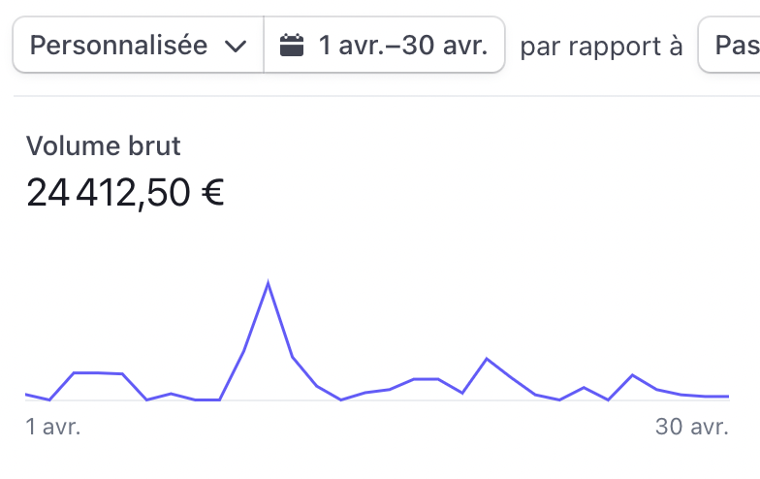Click the 1 avr. axis label
Image resolution: width=760 pixels, height=479 pixels.
[52, 427]
